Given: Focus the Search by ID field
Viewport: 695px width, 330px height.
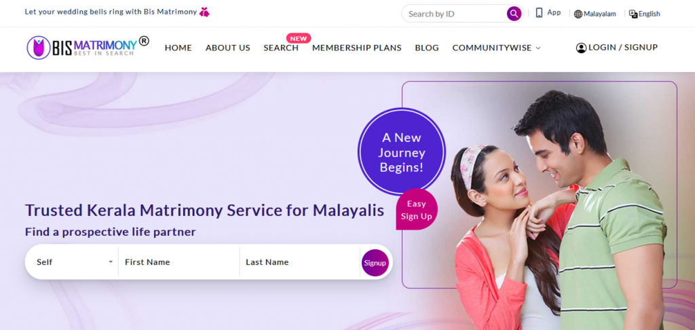Looking at the screenshot, I should 455,14.
